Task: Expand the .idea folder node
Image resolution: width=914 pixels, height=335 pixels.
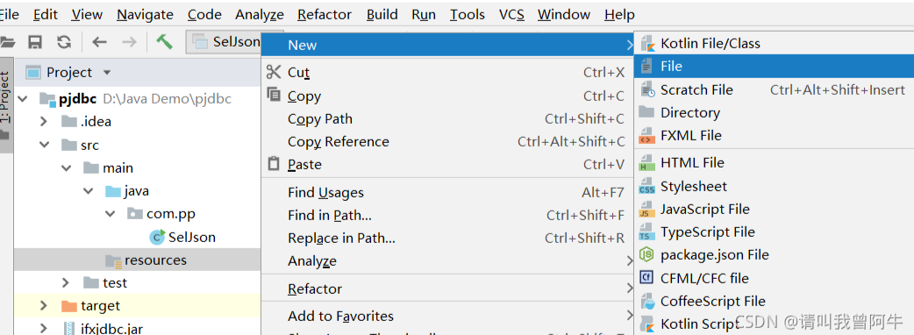Action: click(x=43, y=122)
